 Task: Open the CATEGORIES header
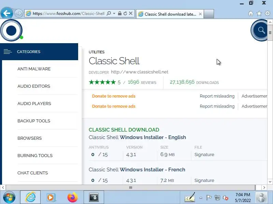(39, 52)
